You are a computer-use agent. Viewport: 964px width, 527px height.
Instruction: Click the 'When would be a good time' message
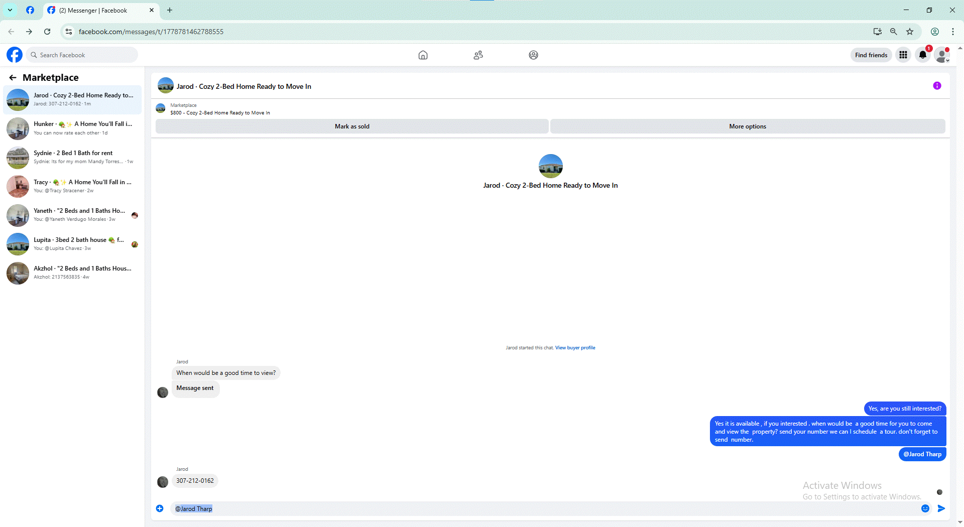(x=226, y=373)
